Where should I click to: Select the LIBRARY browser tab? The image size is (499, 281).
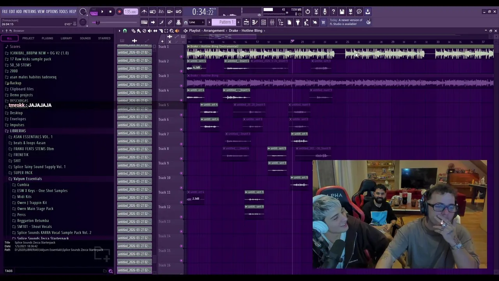pos(66,38)
